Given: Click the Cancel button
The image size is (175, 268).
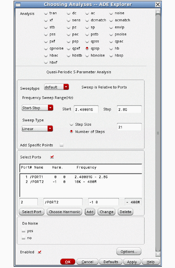Looking at the screenshot, I should click(x=87, y=262).
